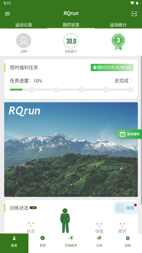Open the J9P profile avatar
Viewport: 142px width, 253px height.
(x=24, y=41)
